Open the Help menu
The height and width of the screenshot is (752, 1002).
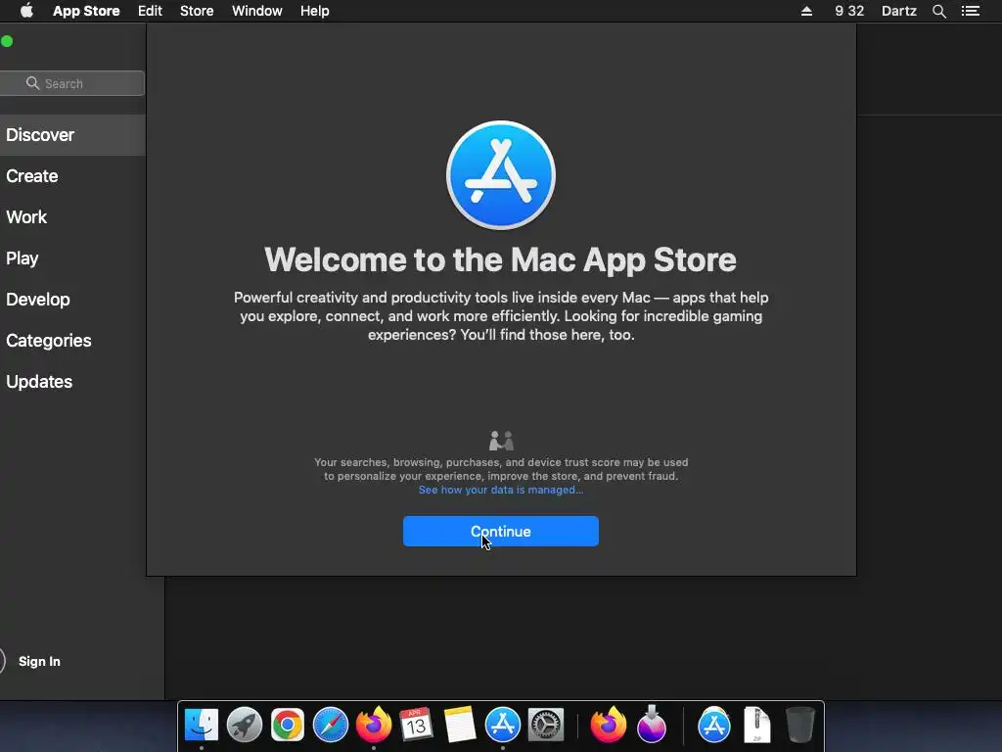pyautogui.click(x=315, y=11)
